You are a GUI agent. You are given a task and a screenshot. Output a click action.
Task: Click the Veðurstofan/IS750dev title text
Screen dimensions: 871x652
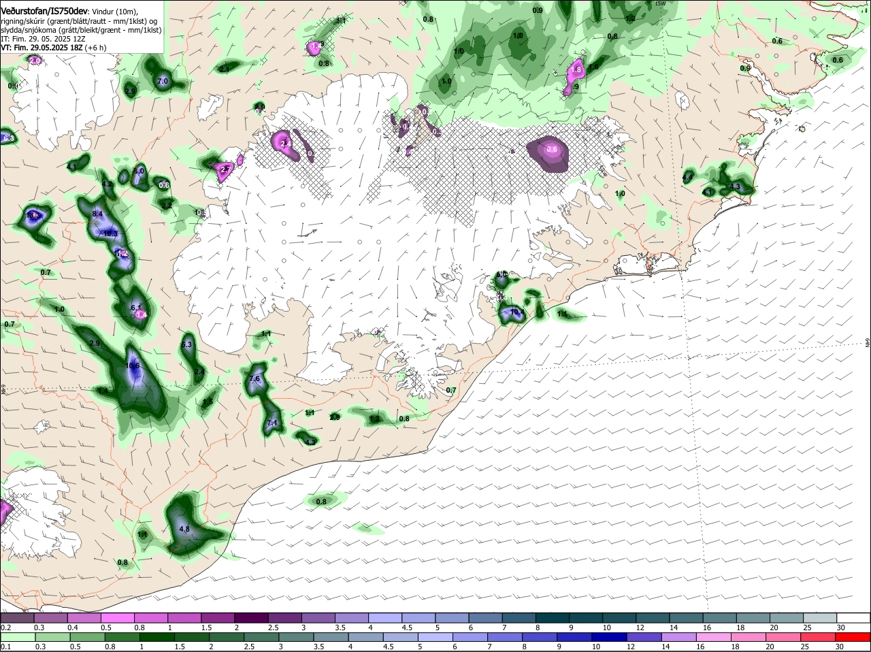click(x=45, y=12)
